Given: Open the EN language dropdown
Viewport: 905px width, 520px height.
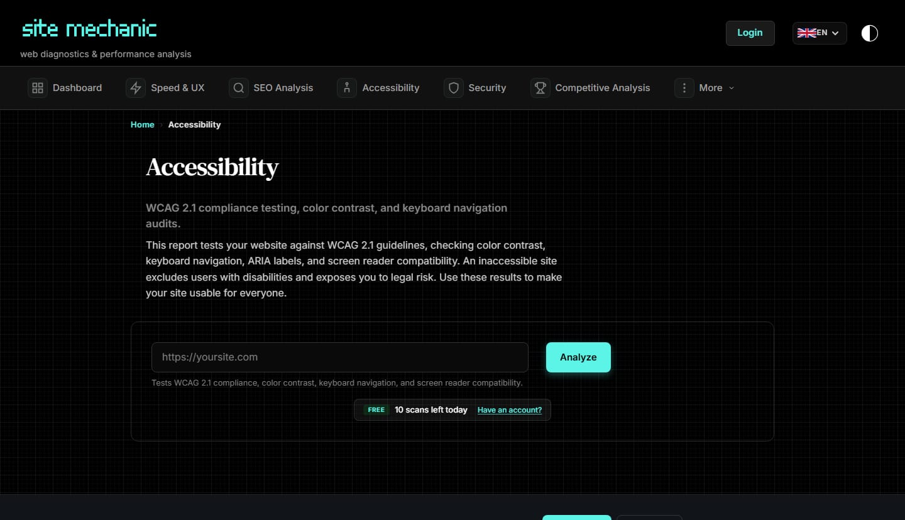Looking at the screenshot, I should [820, 33].
